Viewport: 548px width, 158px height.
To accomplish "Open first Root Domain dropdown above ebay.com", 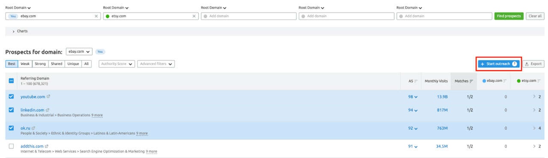I will (18, 8).
